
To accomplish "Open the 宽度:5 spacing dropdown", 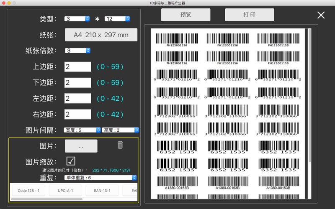I will click(x=82, y=130).
